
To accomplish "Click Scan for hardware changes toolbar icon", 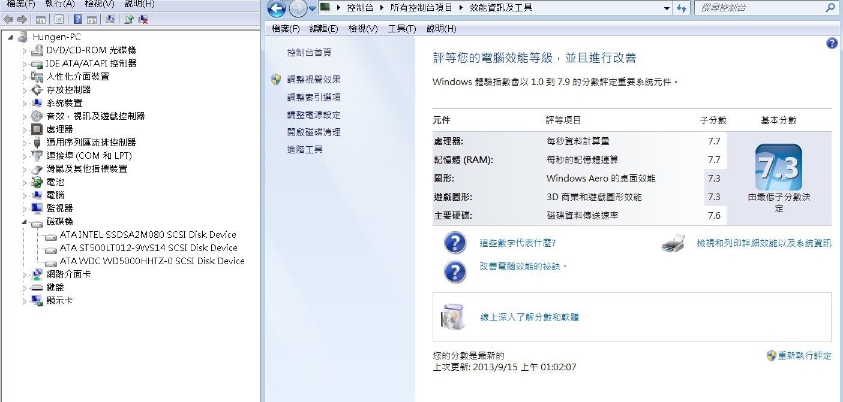I will click(110, 19).
